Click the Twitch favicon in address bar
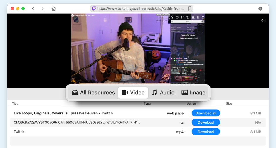 (94, 8)
